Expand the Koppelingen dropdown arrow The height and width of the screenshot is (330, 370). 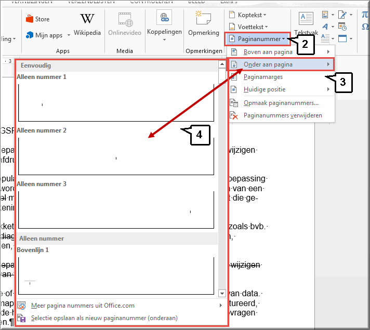(164, 39)
